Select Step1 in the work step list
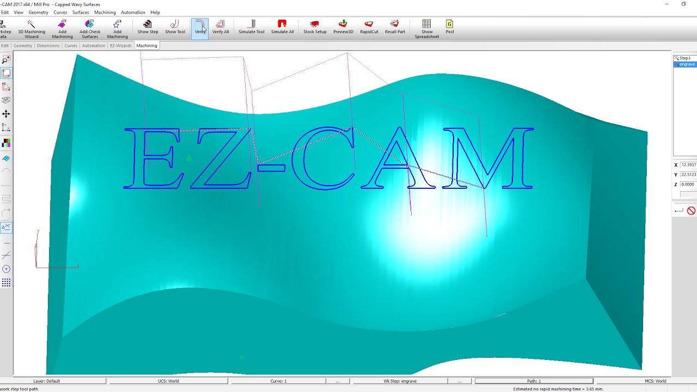697x392 pixels. 685,58
